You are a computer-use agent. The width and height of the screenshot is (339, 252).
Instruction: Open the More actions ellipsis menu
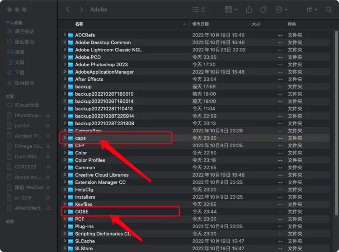[x=281, y=9]
